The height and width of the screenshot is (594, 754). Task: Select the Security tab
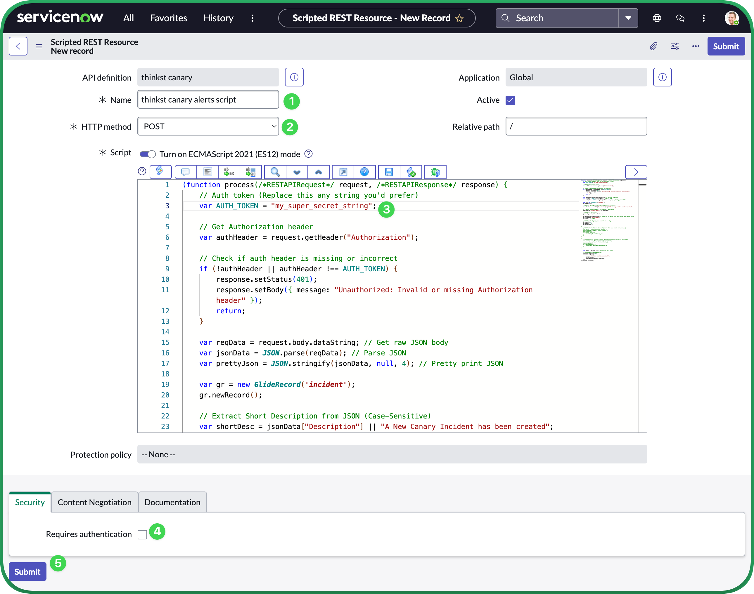coord(30,502)
